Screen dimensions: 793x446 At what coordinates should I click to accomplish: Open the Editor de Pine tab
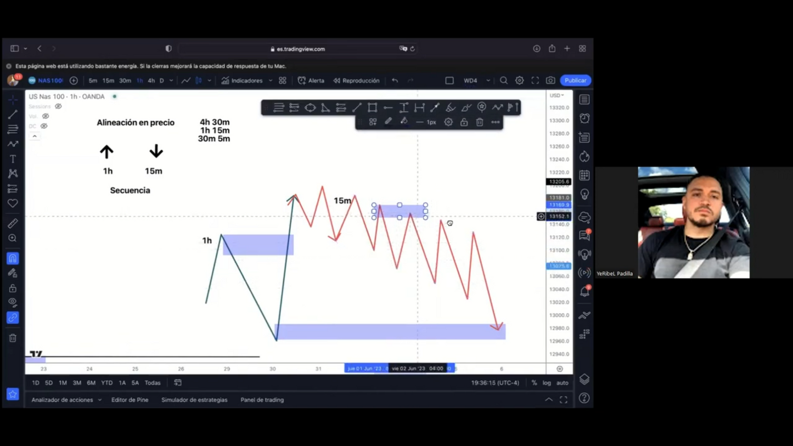[130, 400]
